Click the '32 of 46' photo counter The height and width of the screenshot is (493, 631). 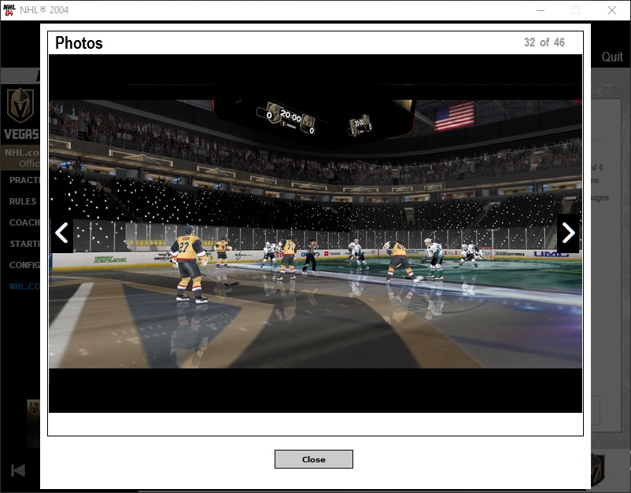click(544, 42)
